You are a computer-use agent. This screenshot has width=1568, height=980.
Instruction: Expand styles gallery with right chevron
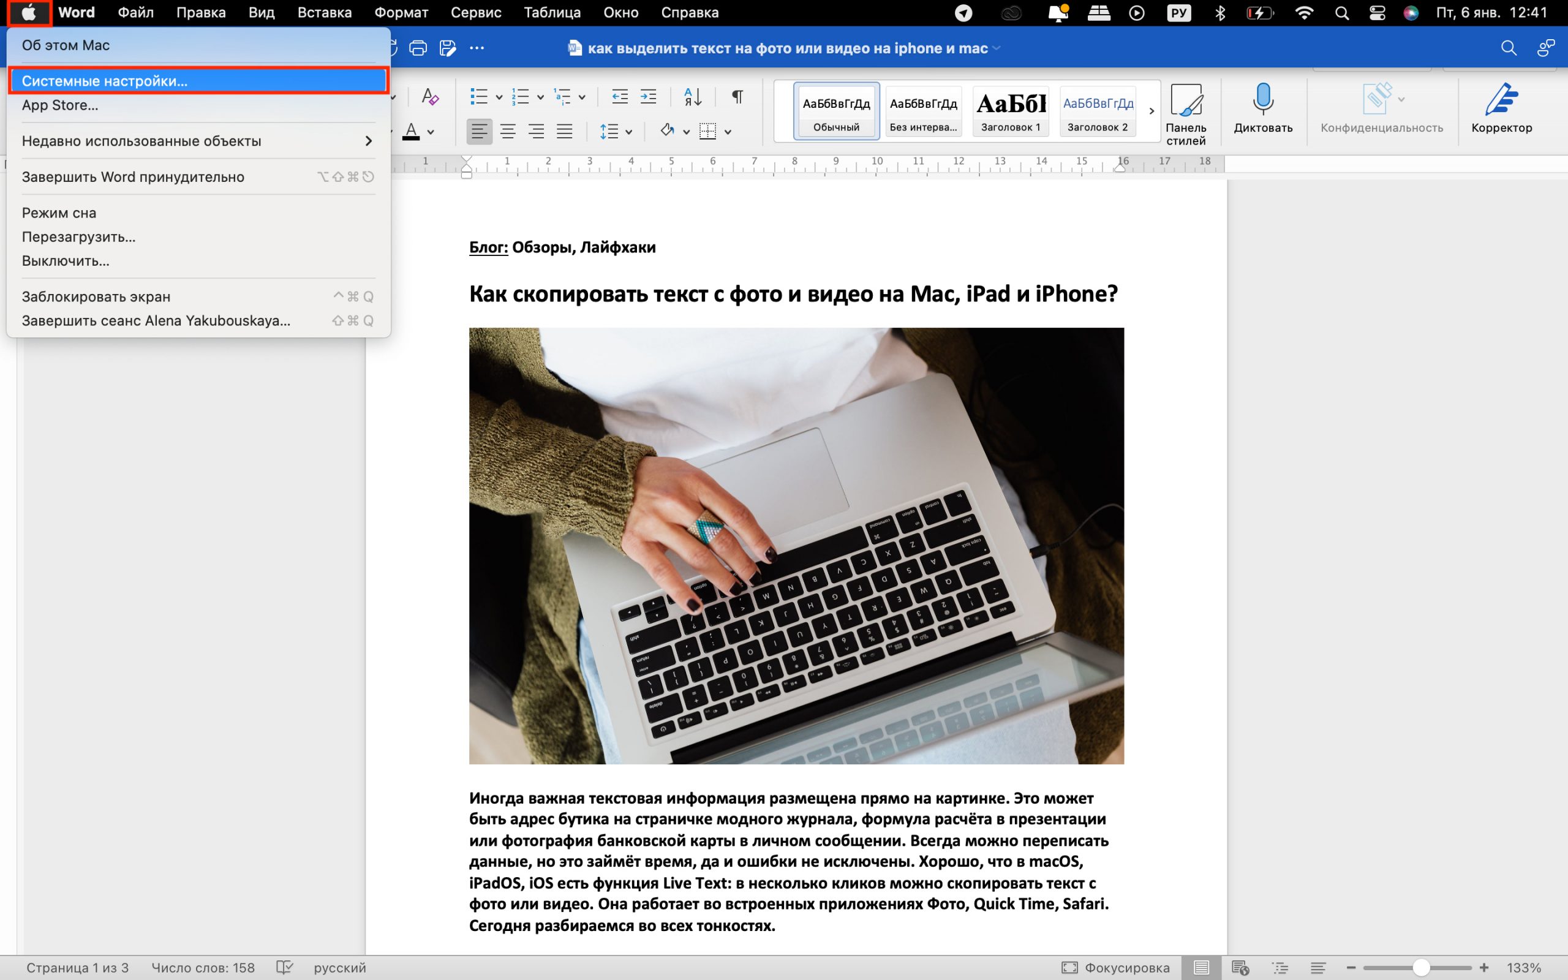tap(1151, 111)
